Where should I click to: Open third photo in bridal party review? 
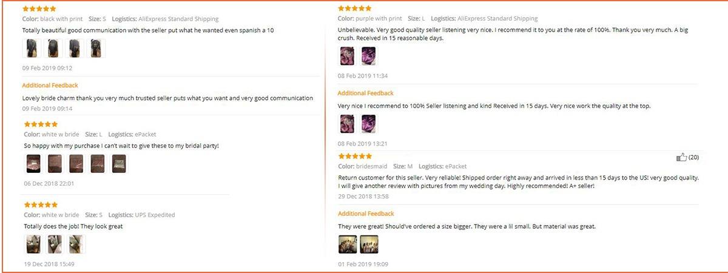[x=76, y=163]
